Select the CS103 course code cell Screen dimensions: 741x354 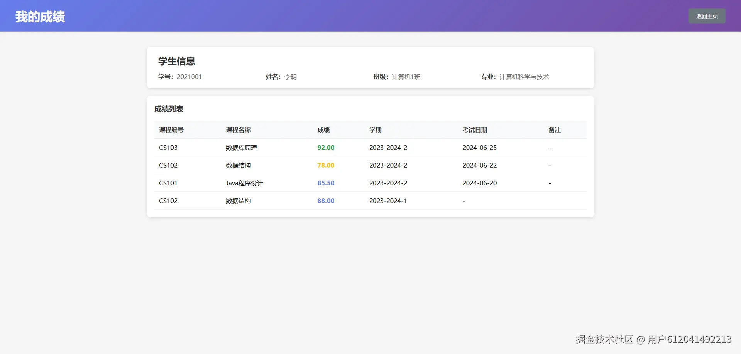pos(168,148)
